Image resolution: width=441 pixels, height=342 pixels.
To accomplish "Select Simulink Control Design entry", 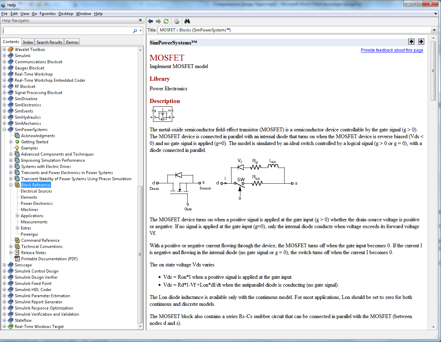I will (x=37, y=271).
